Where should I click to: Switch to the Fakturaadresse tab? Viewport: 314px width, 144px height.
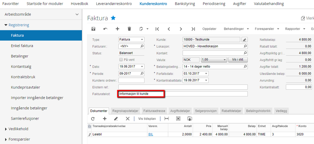154,111
